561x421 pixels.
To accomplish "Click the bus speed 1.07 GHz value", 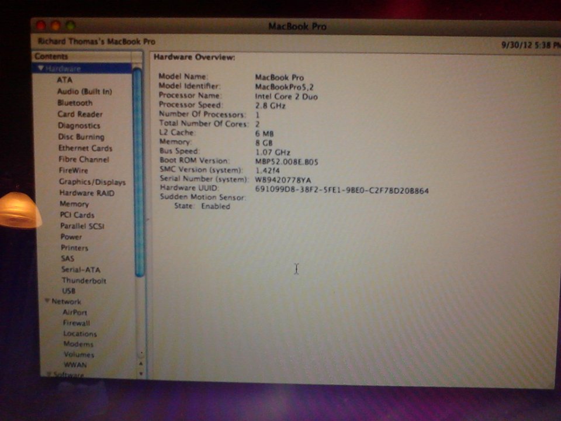I will (x=273, y=152).
